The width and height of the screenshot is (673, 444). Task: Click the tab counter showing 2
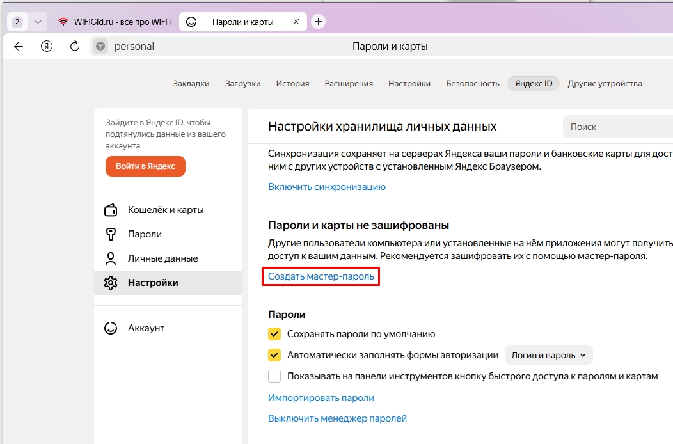click(17, 22)
